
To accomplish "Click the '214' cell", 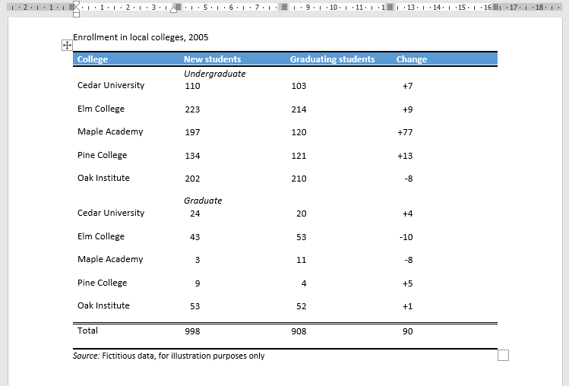I will click(x=299, y=109).
